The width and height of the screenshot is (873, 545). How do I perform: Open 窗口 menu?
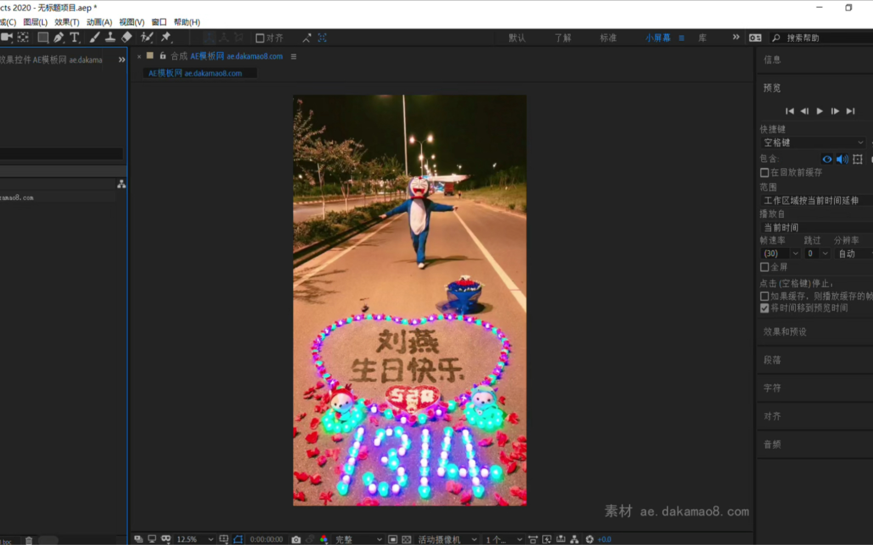pyautogui.click(x=159, y=22)
